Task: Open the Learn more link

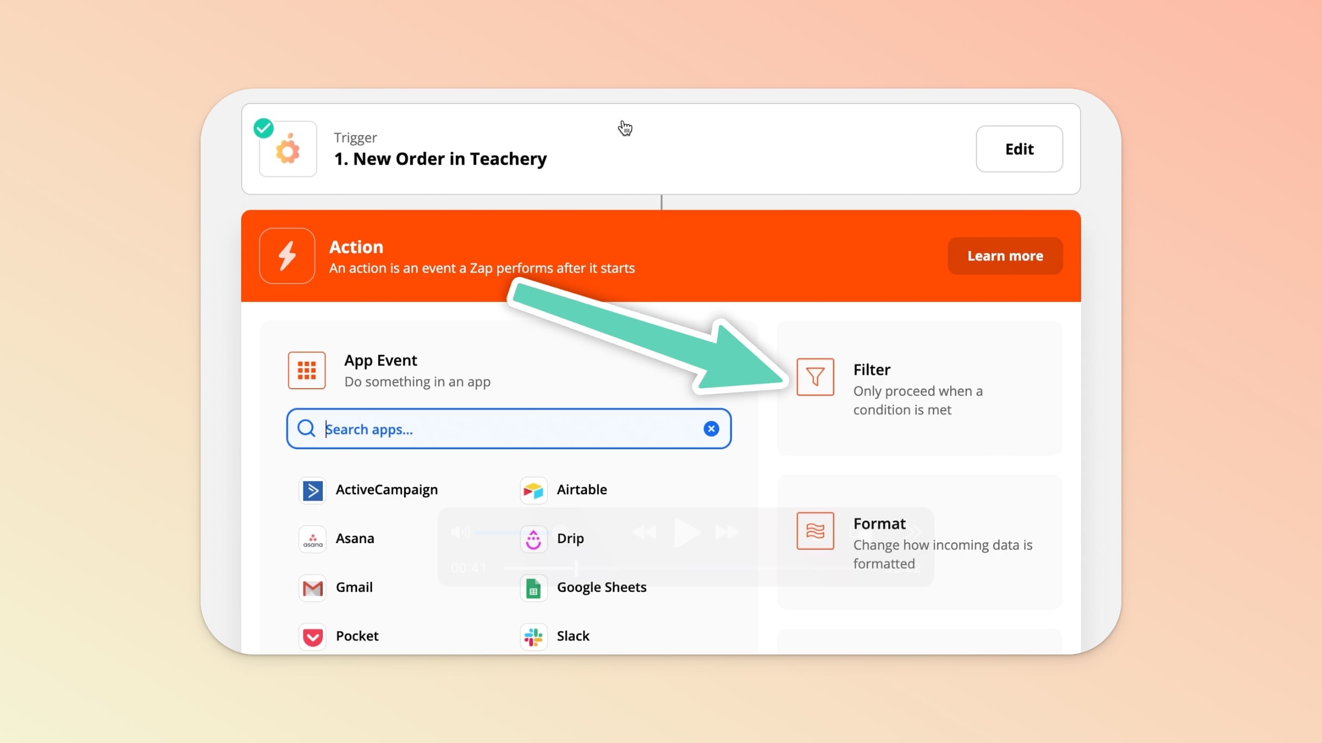Action: (x=1005, y=256)
